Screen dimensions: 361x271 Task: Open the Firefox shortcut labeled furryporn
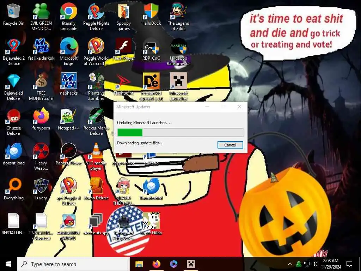(41, 120)
